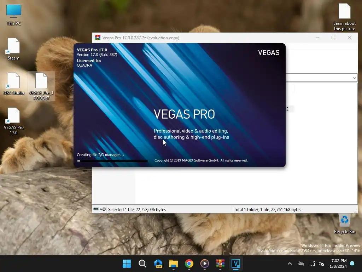Maximize the WinRAR window
The width and height of the screenshot is (362, 272).
[x=333, y=38]
